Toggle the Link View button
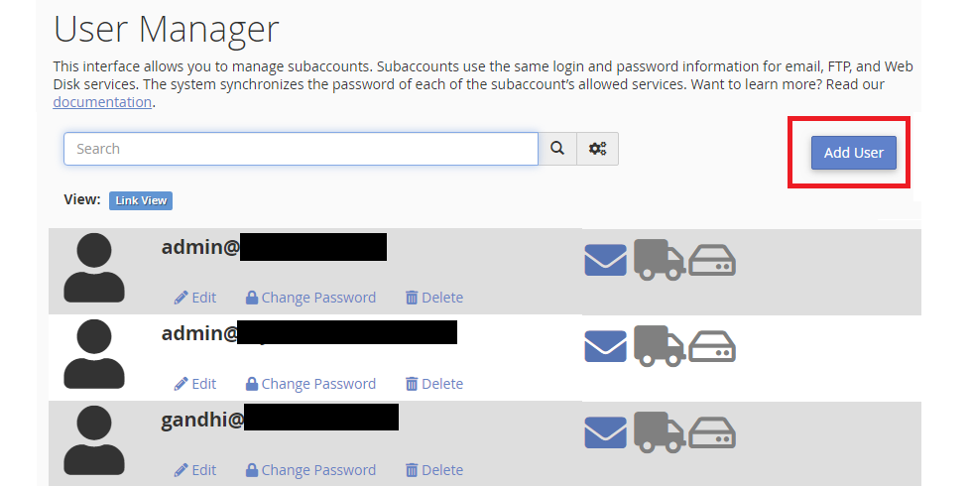This screenshot has width=971, height=486. [141, 200]
